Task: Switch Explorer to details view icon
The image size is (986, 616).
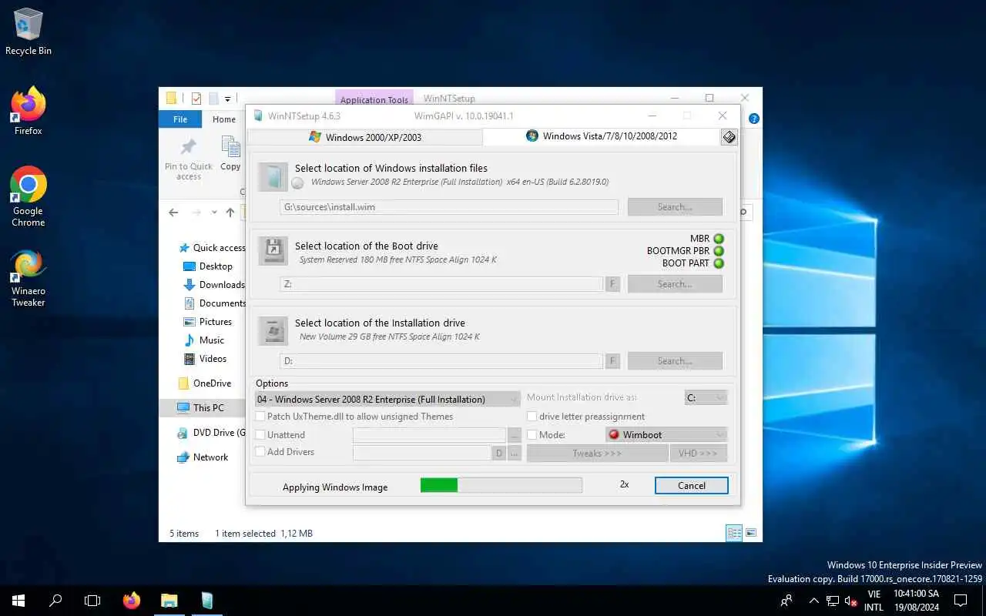Action: 734,533
